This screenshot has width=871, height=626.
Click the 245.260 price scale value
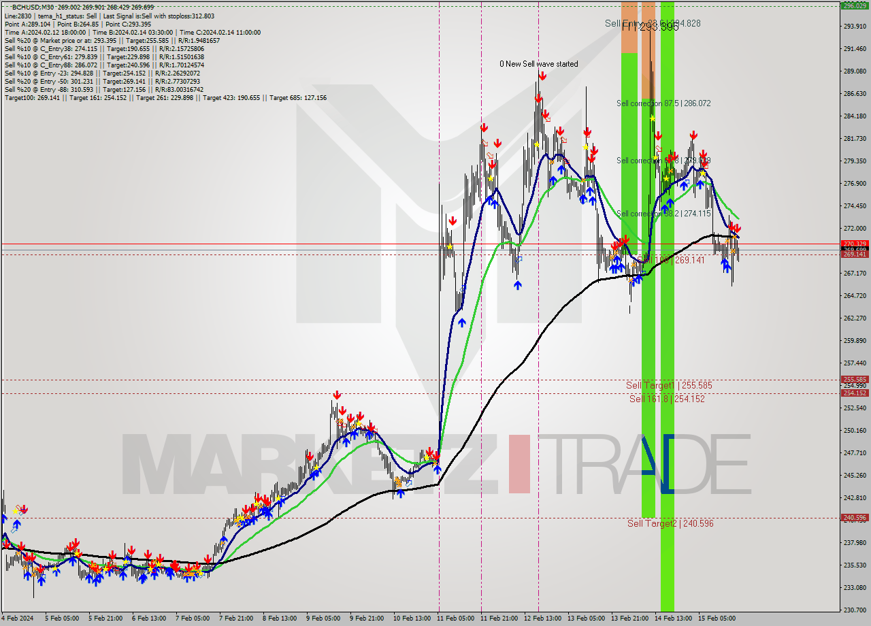(x=855, y=475)
